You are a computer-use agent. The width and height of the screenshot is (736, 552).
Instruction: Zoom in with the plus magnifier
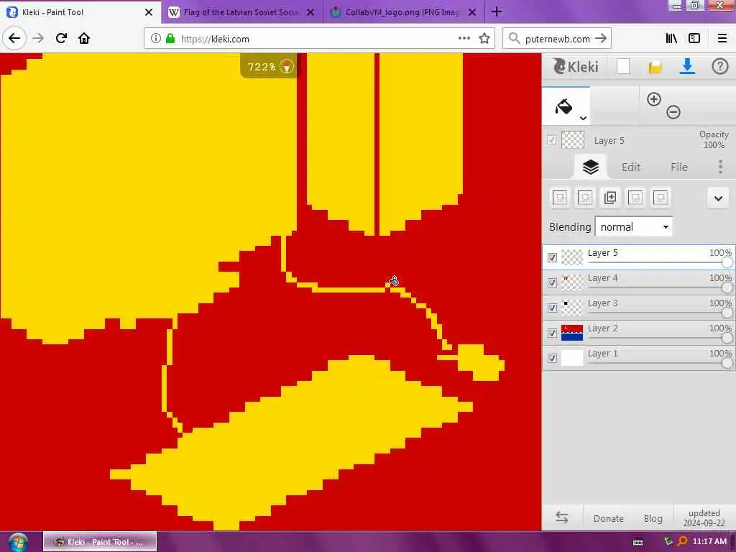[653, 99]
